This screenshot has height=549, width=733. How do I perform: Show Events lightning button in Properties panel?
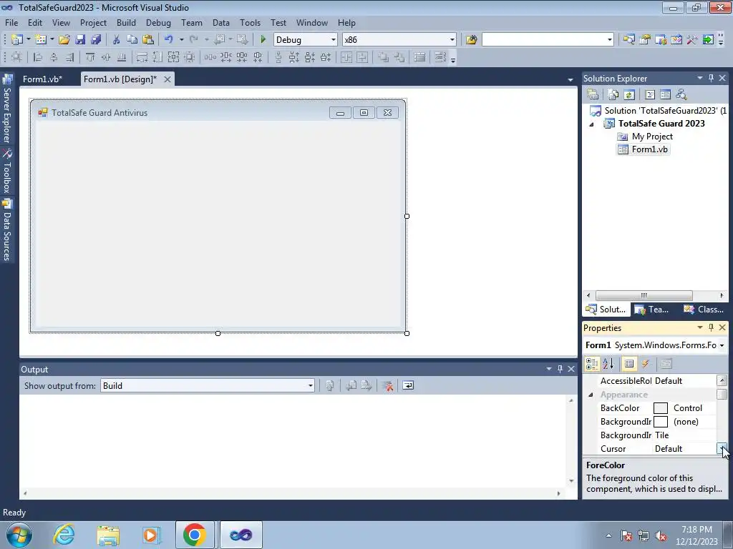pos(646,364)
